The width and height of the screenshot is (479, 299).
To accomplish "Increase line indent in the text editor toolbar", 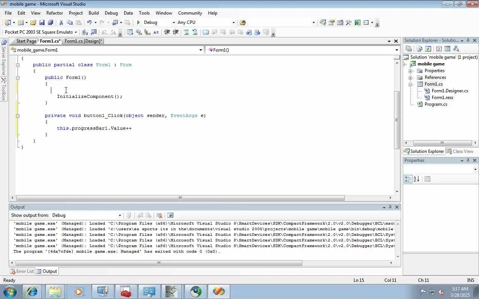I will click(176, 32).
